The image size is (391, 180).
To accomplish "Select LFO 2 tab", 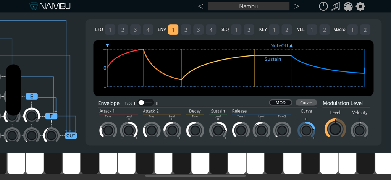I will (x=123, y=30).
